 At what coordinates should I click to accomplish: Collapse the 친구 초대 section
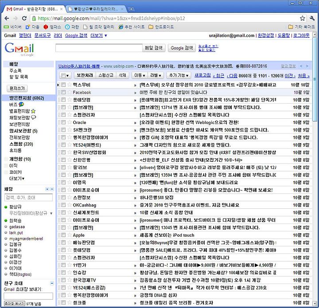52,283
